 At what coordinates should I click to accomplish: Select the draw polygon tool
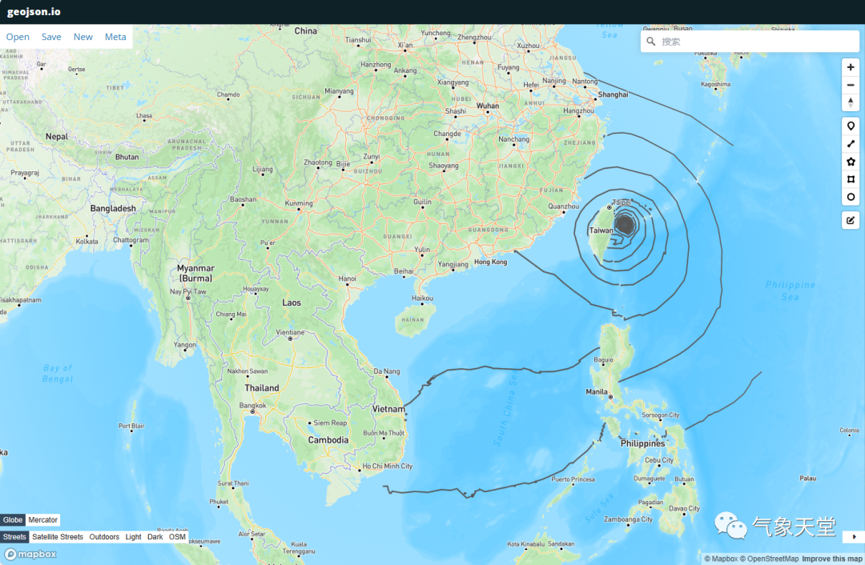coord(850,162)
